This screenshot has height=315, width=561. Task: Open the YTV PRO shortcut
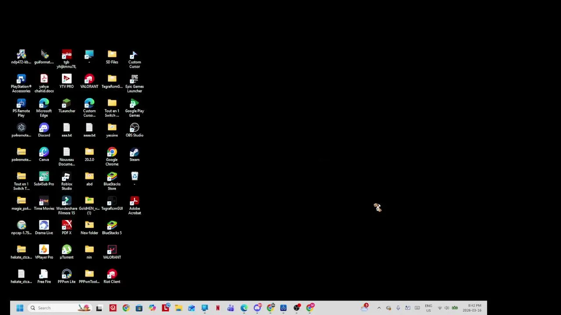pos(67,81)
